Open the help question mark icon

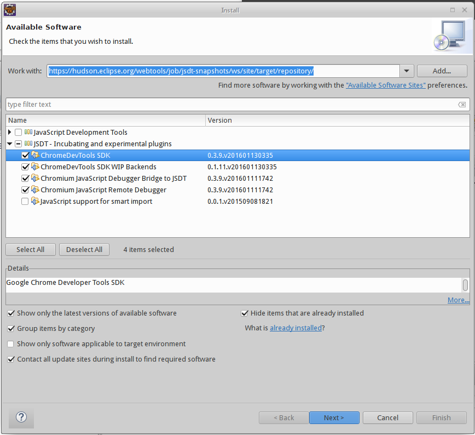pyautogui.click(x=21, y=417)
